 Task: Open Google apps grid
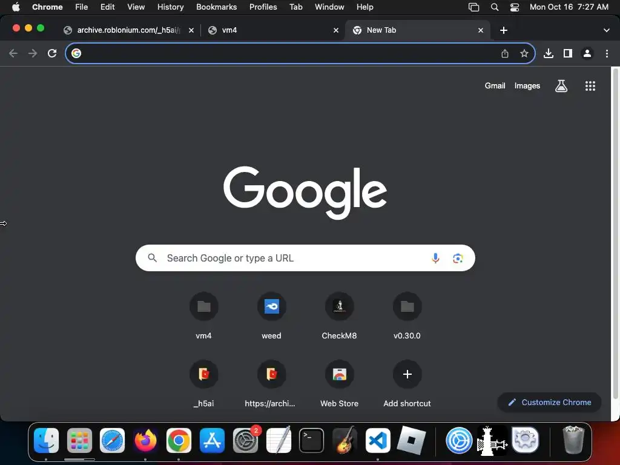pyautogui.click(x=590, y=86)
